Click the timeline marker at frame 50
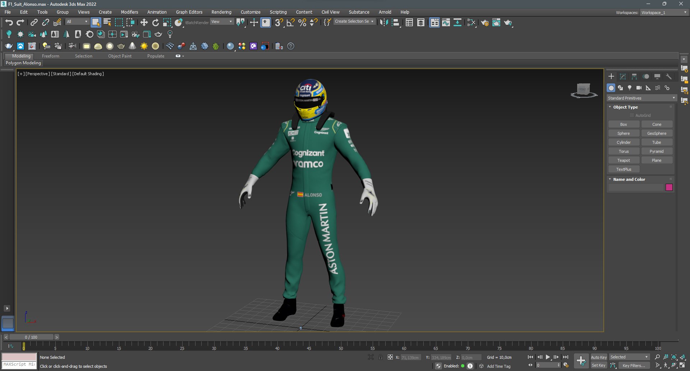 (341, 347)
